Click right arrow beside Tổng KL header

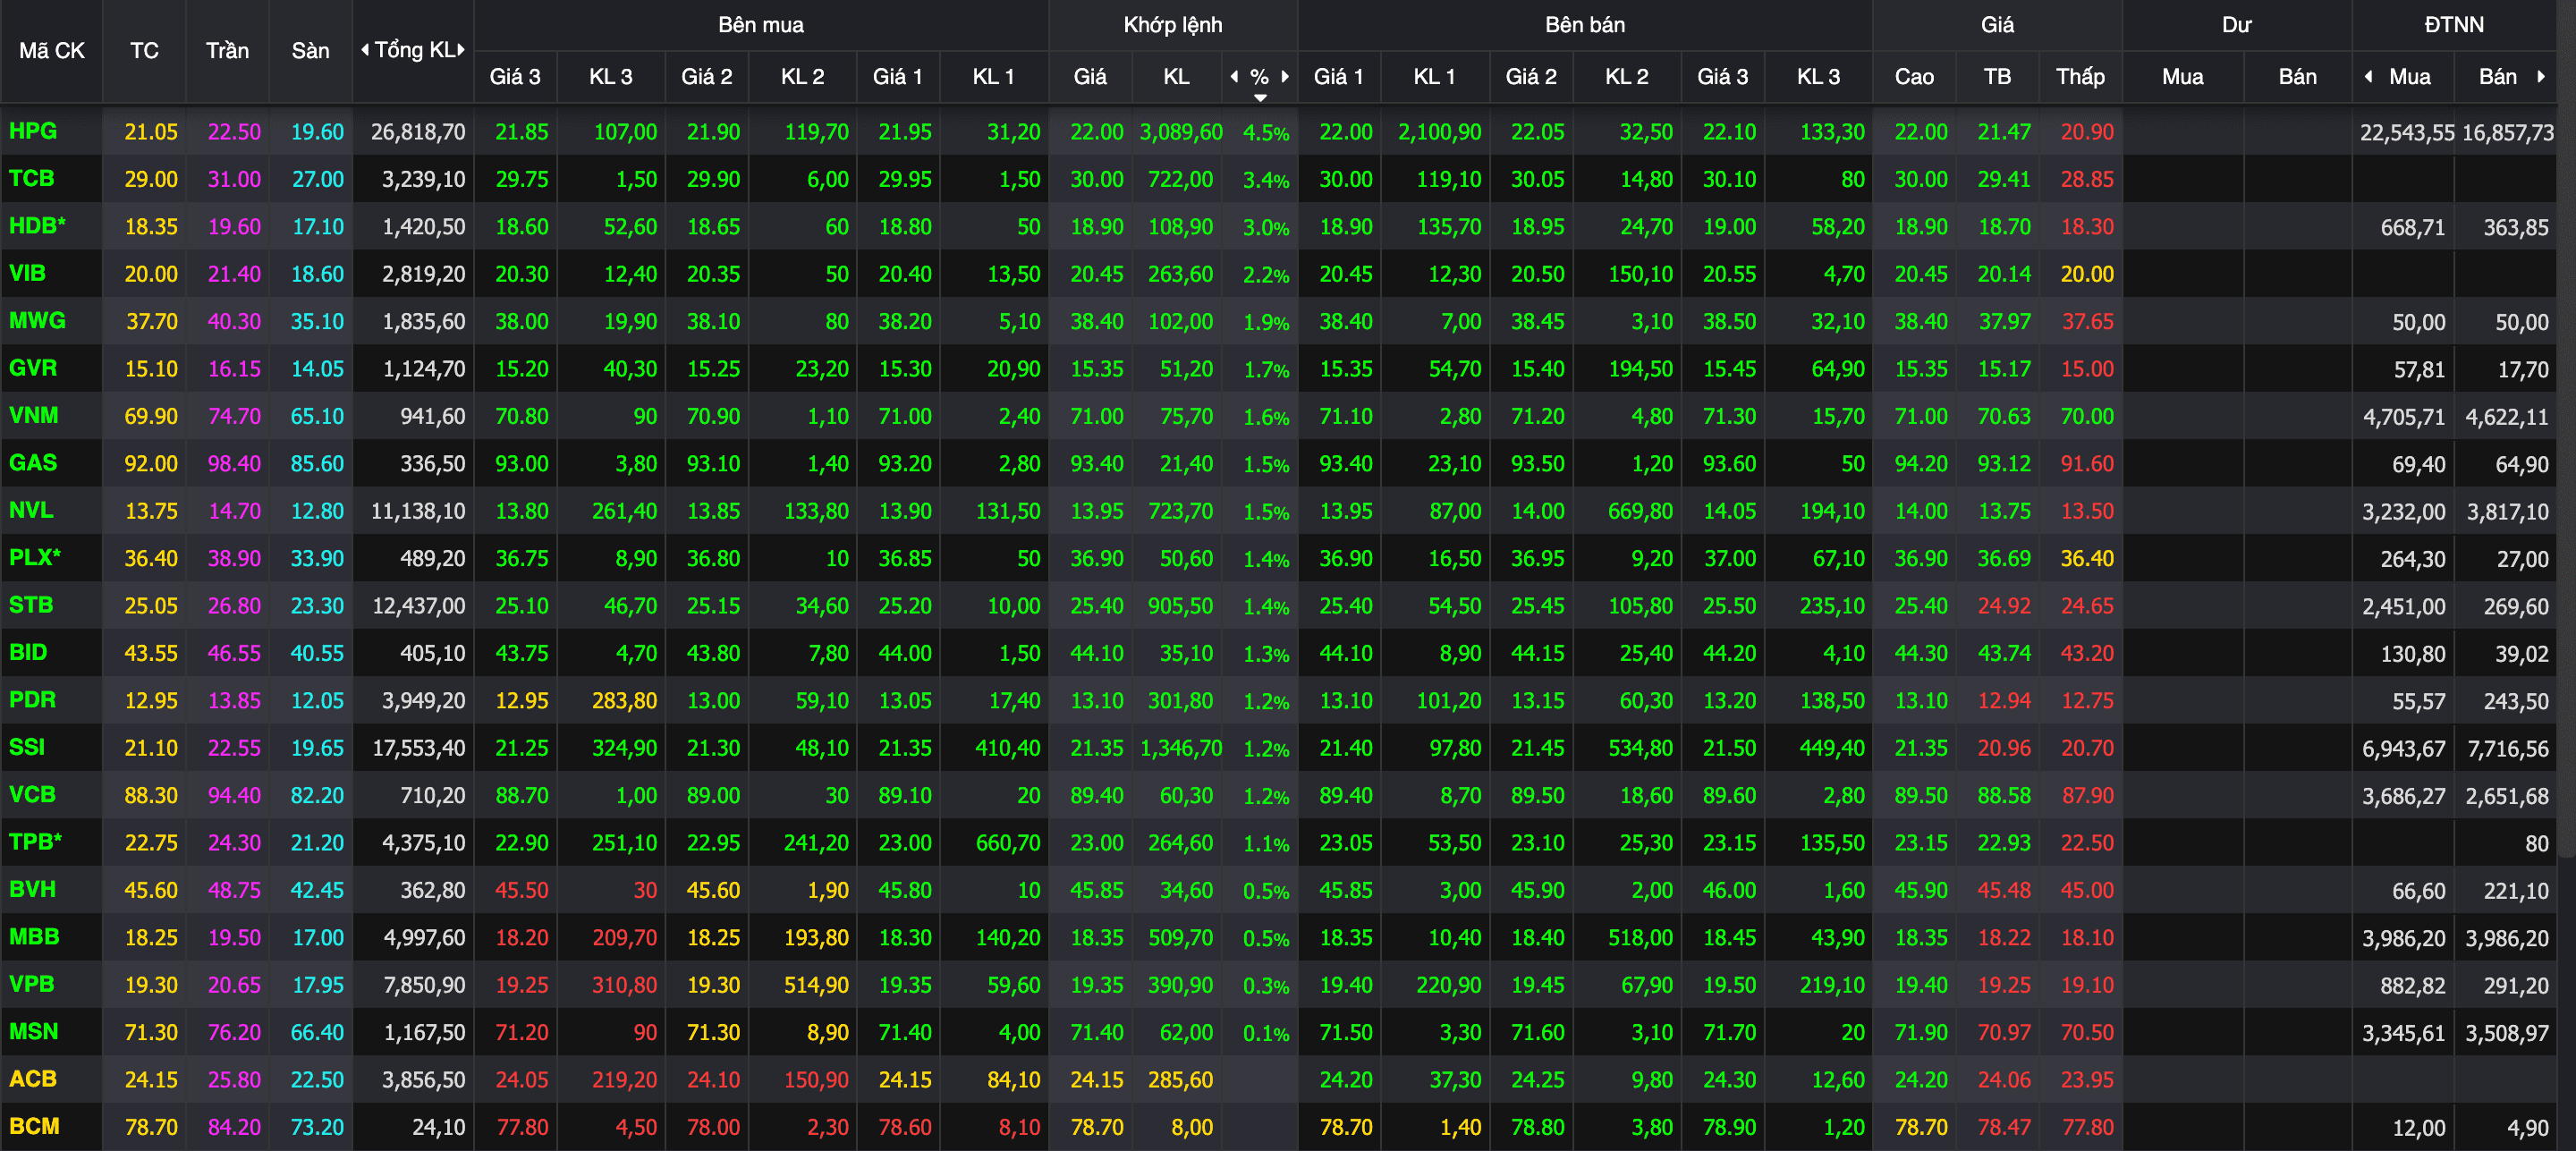pos(461,50)
